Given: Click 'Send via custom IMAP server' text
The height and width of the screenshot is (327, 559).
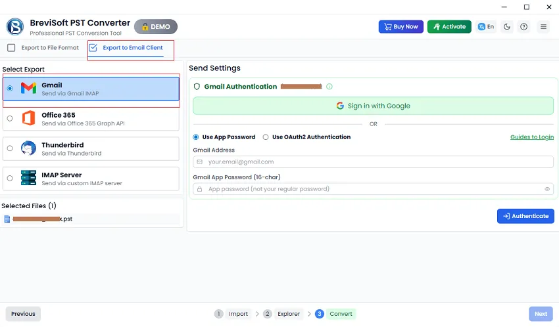Looking at the screenshot, I should coord(82,183).
